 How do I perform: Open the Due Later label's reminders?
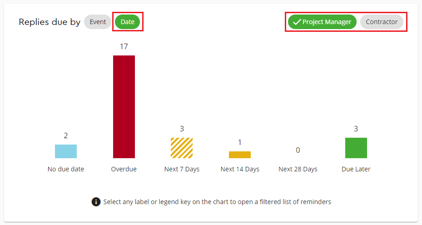356,169
